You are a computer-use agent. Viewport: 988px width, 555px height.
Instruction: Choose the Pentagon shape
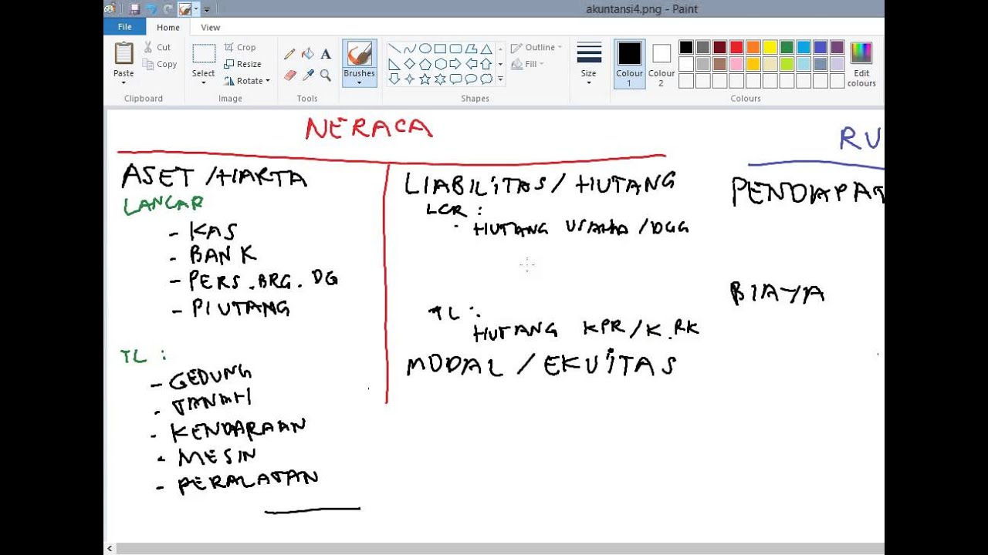pos(425,64)
